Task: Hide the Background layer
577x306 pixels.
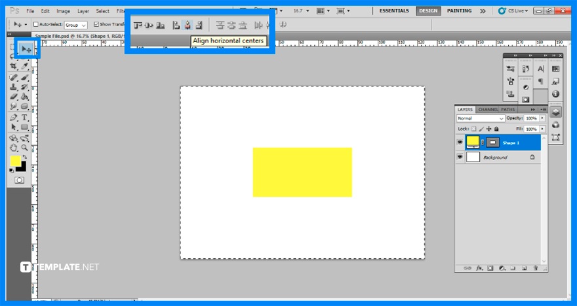Action: coord(460,157)
